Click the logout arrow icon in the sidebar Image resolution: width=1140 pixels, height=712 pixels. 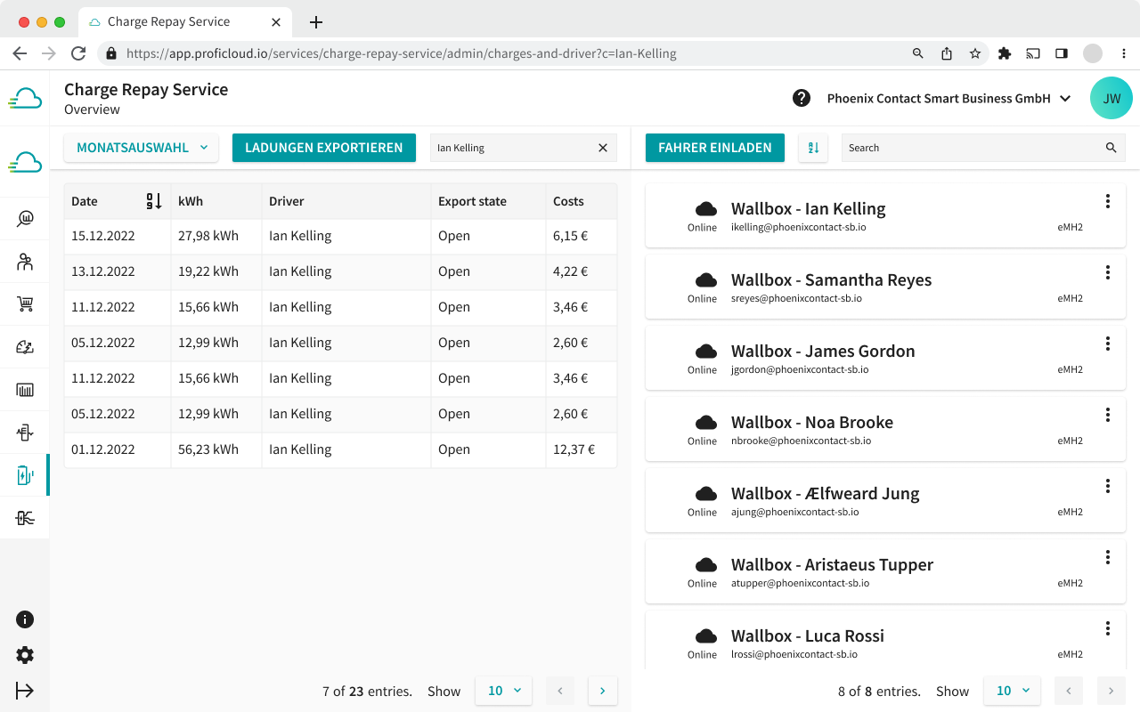point(25,691)
